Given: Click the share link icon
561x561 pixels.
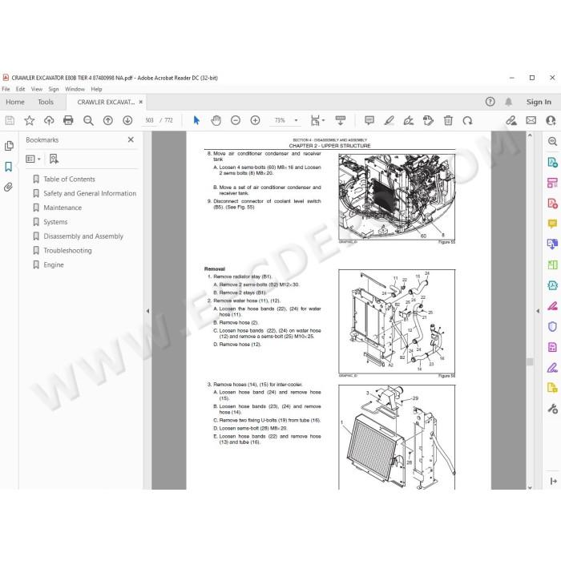Looking at the screenshot, I should click(511, 120).
